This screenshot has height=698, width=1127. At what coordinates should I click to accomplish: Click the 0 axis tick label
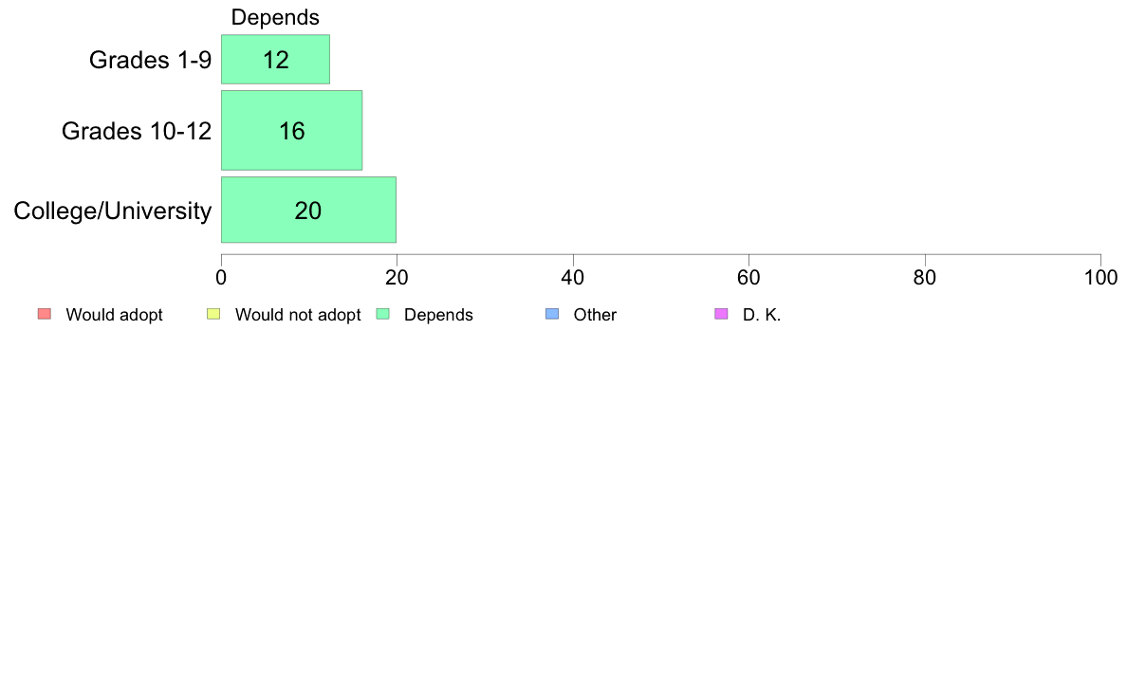click(x=221, y=278)
